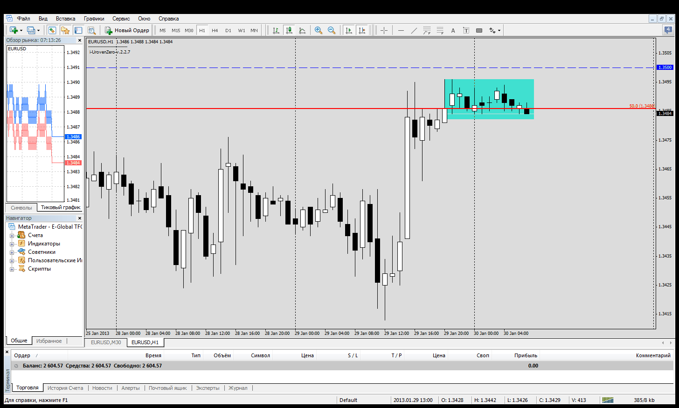Pick the Fibonacci Retracement tool
The height and width of the screenshot is (408, 679).
pyautogui.click(x=440, y=30)
